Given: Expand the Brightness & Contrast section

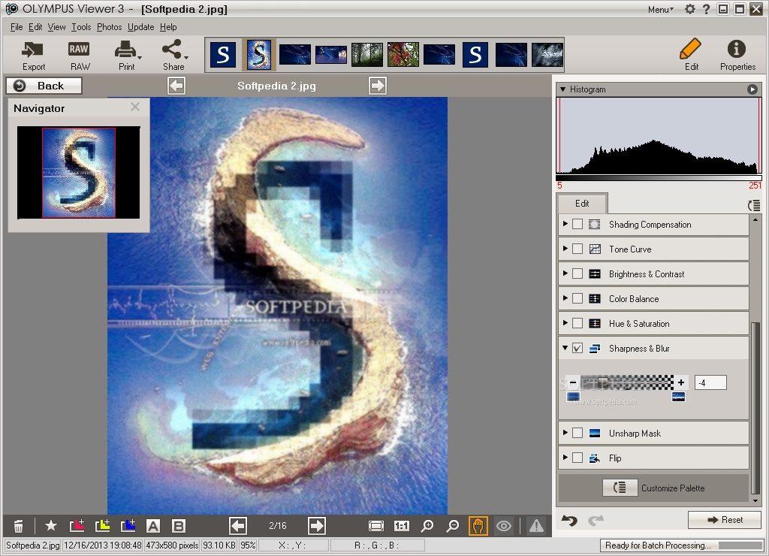Looking at the screenshot, I should point(565,273).
